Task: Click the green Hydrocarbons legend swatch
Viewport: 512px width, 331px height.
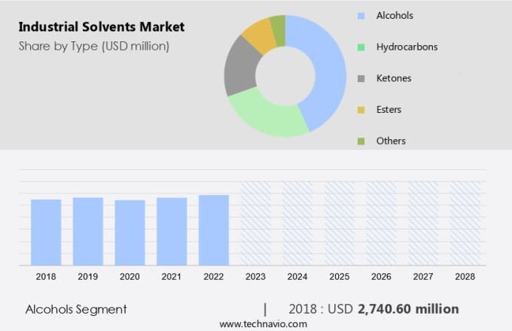Action: coord(361,47)
